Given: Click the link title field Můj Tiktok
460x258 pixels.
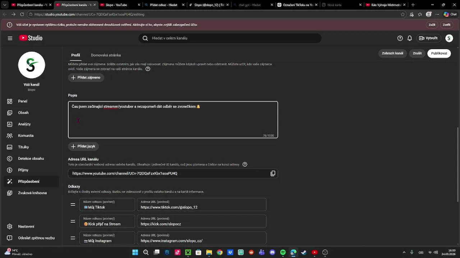Looking at the screenshot, I should click(107, 205).
